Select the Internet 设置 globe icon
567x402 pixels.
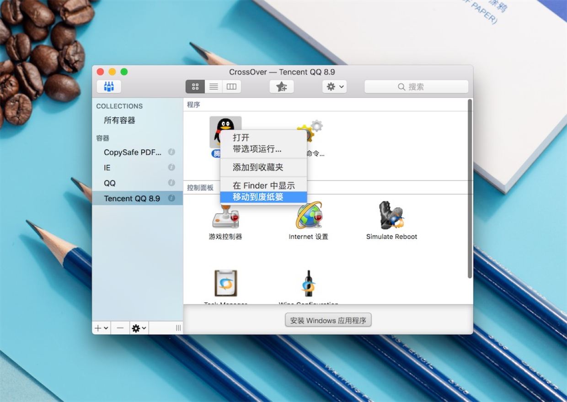coord(309,215)
